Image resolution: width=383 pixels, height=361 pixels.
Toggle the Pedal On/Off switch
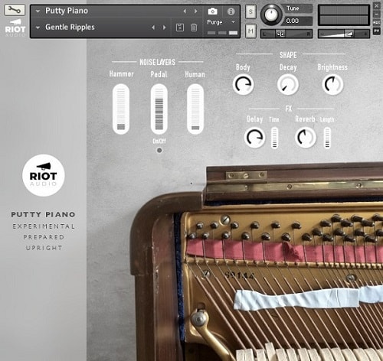pos(159,151)
